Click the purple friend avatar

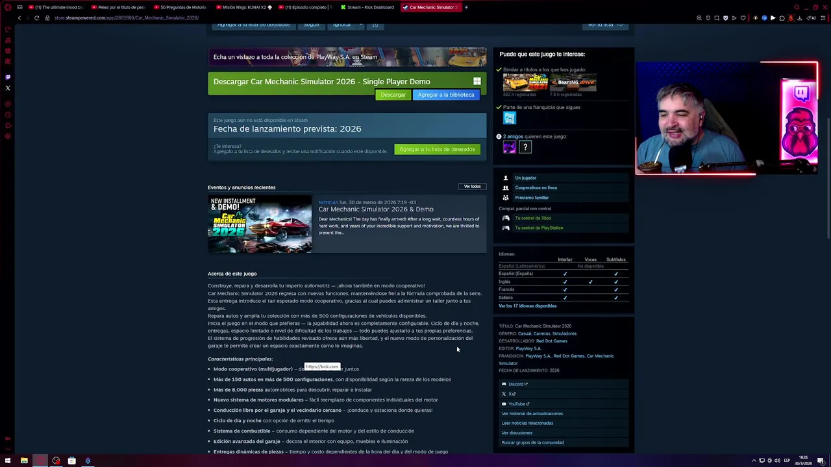coord(510,147)
